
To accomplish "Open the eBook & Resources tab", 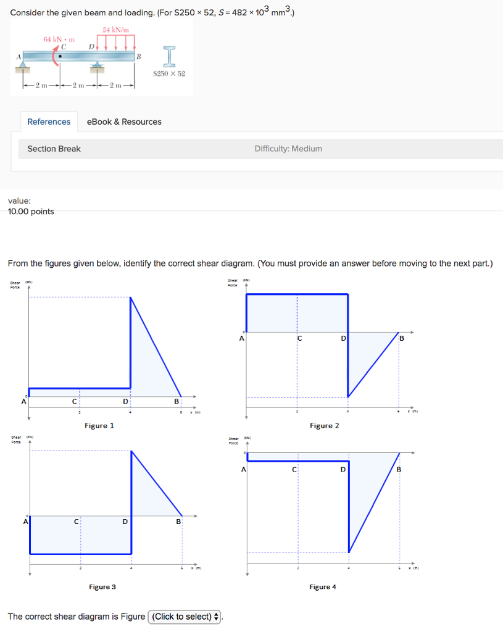I will coord(123,122).
